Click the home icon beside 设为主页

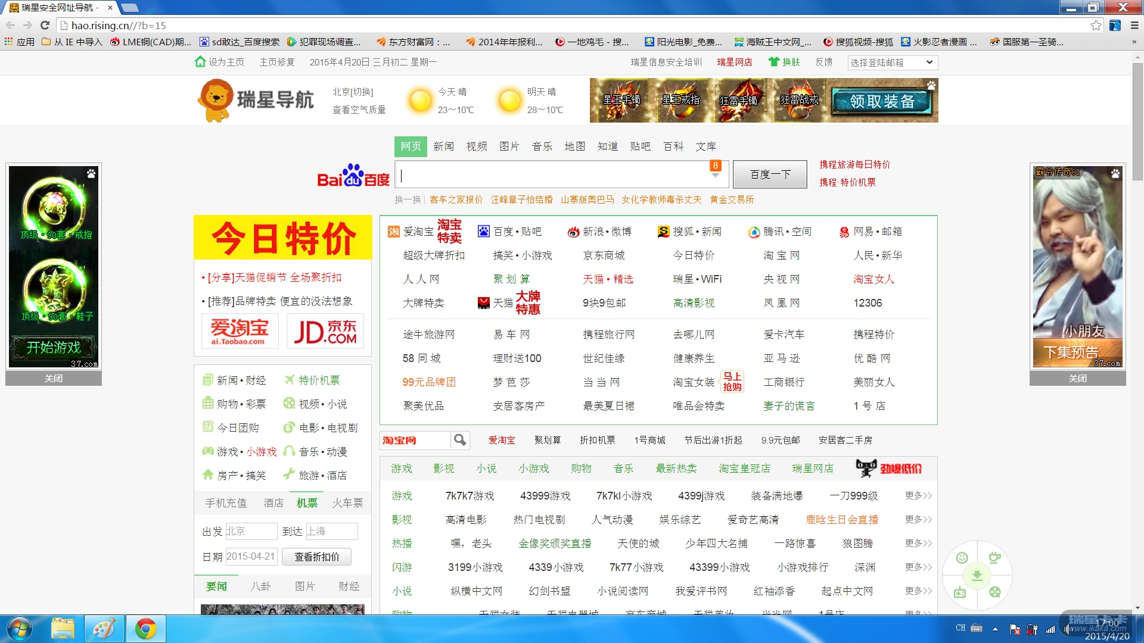[200, 62]
